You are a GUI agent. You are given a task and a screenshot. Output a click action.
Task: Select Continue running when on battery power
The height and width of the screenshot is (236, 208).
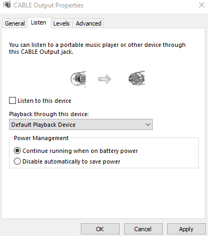17,151
